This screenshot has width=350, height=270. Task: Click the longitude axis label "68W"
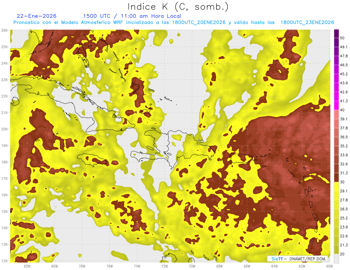click(x=220, y=266)
